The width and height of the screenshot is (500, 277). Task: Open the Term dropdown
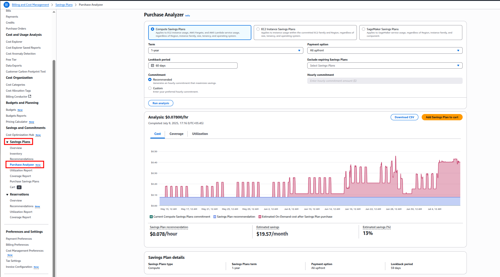point(299,50)
